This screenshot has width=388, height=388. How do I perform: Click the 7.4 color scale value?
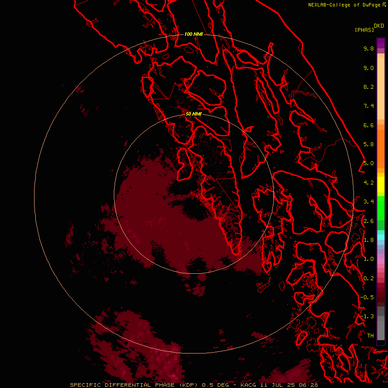(x=369, y=106)
